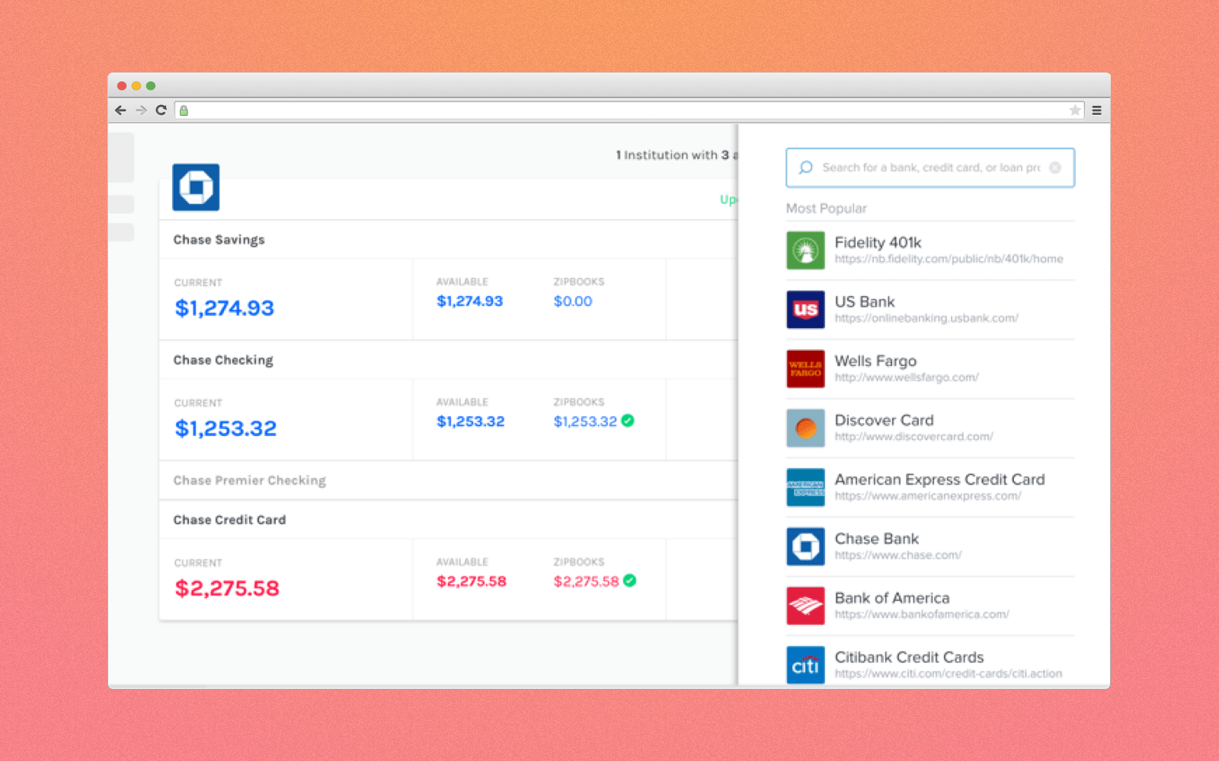Reload the page with the refresh icon

[161, 110]
